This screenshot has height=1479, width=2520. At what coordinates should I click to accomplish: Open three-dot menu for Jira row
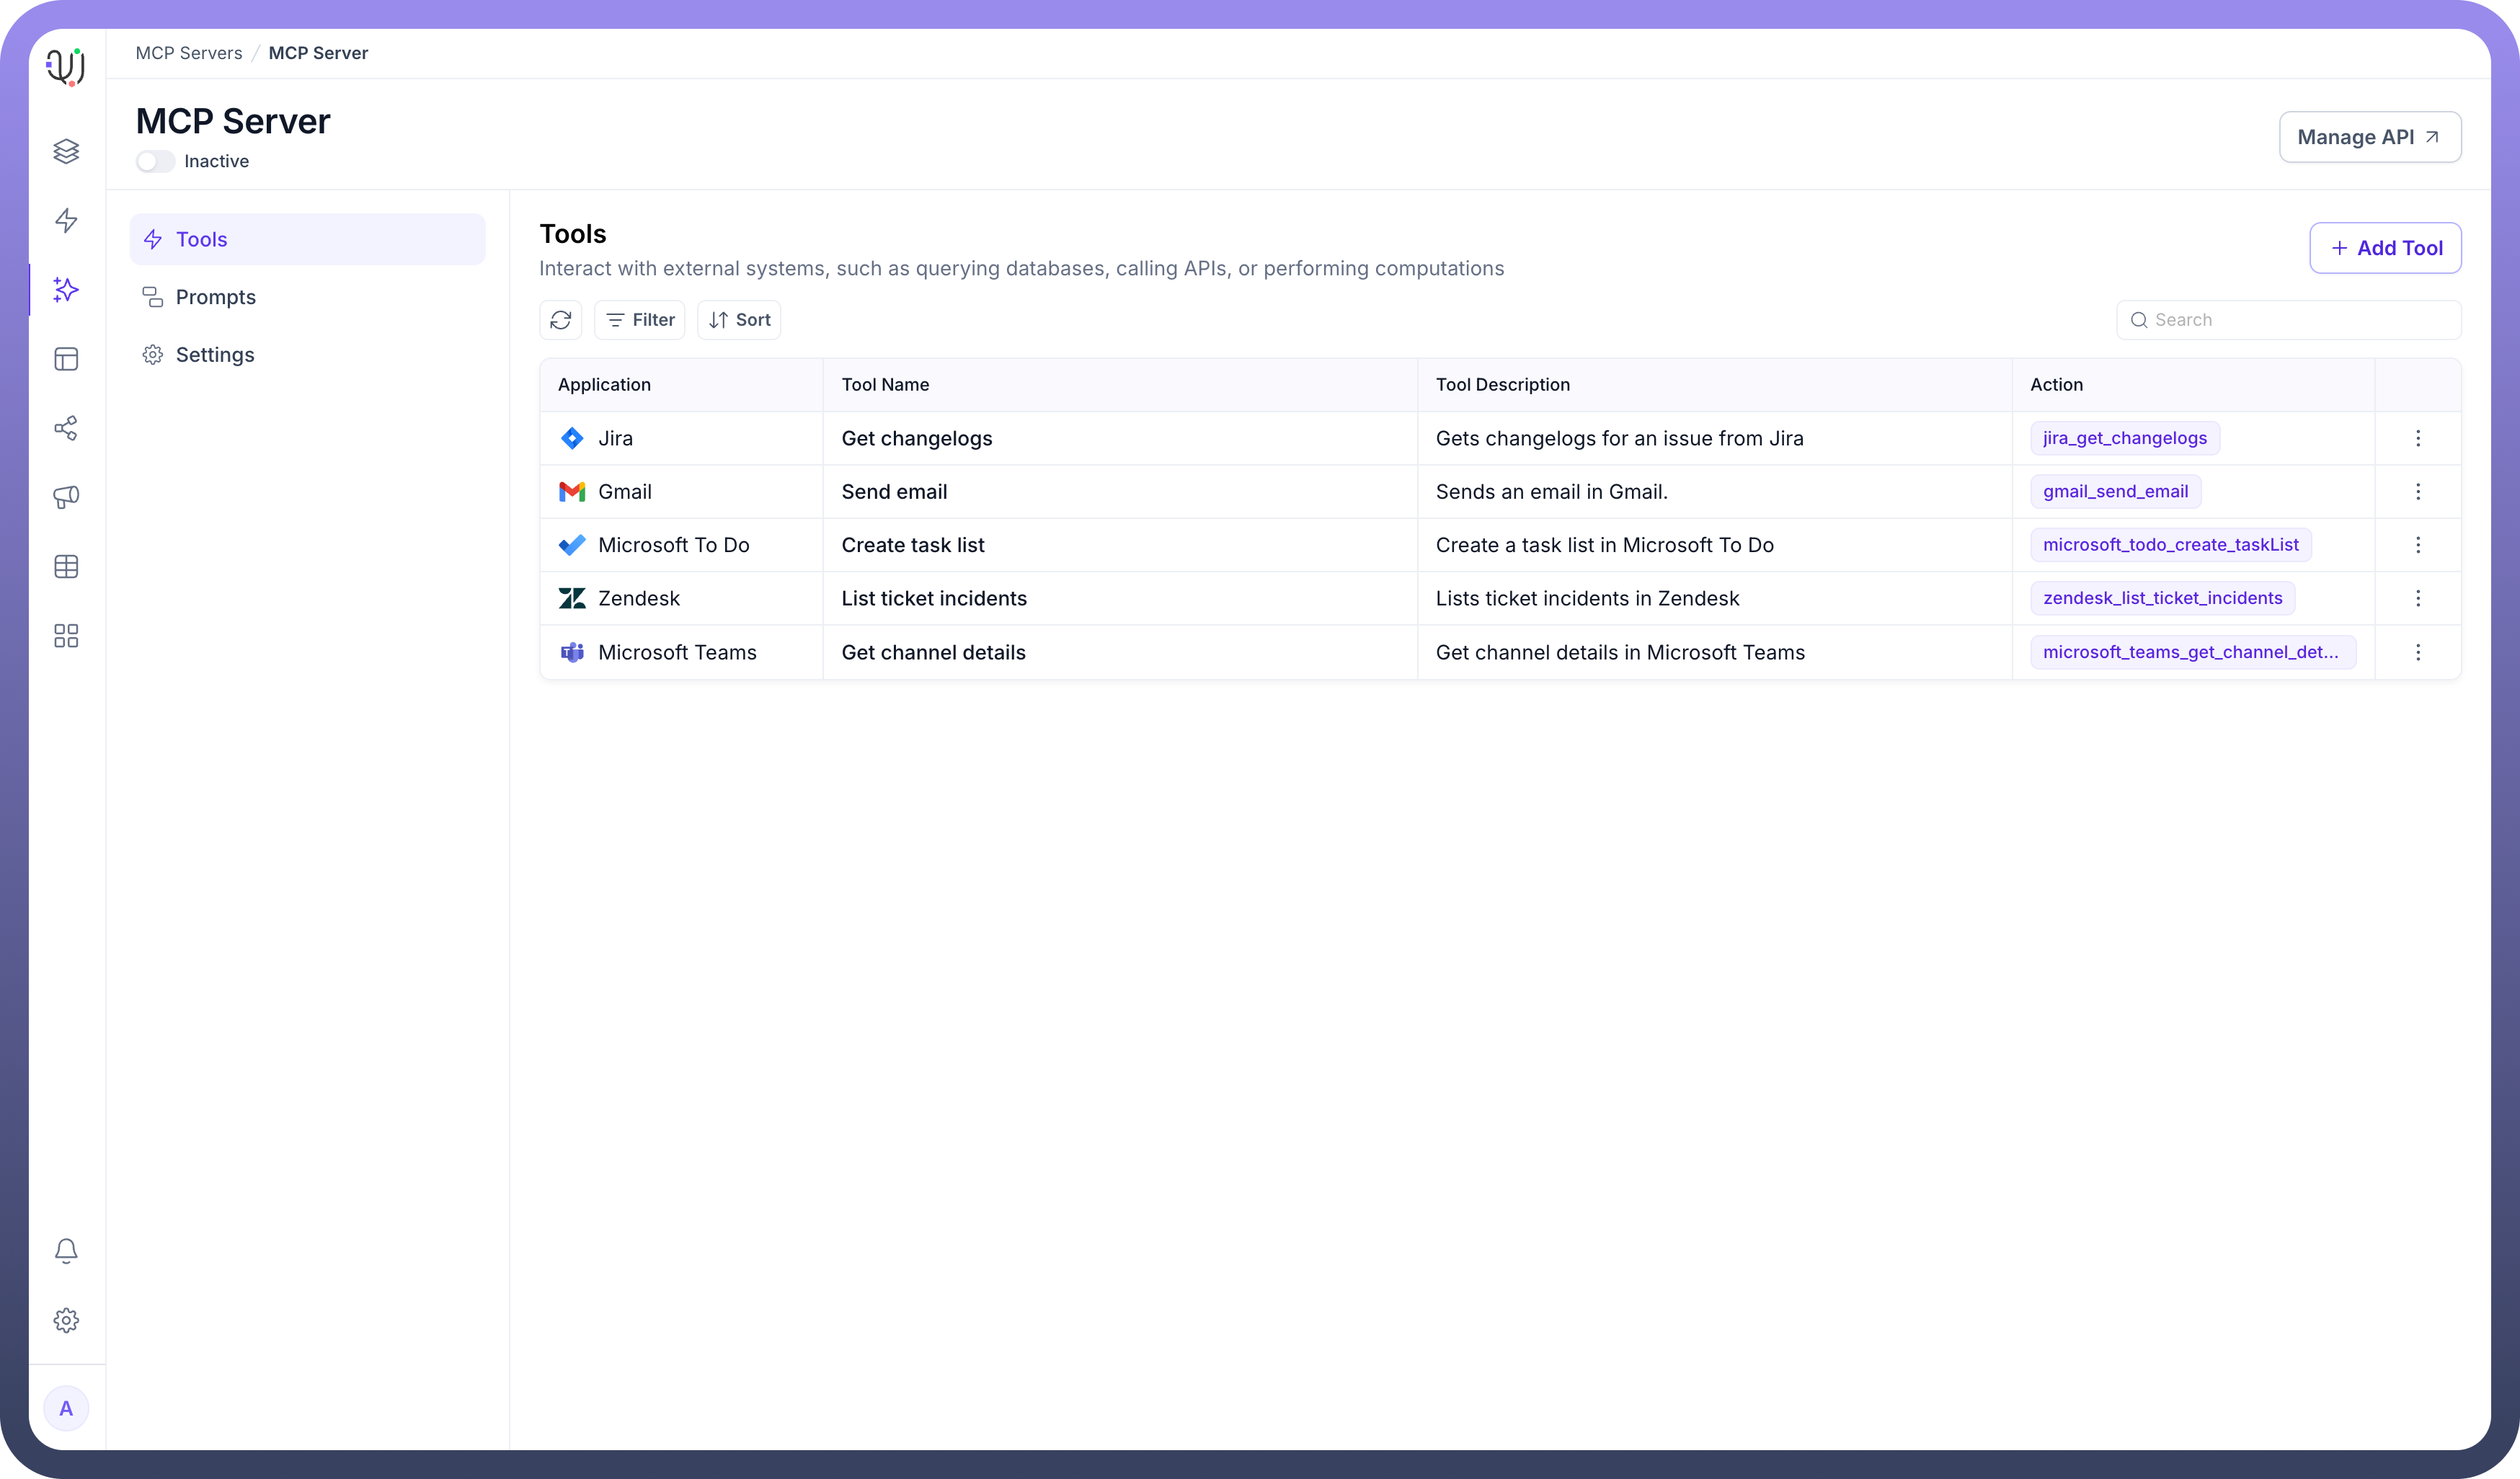(x=2418, y=438)
